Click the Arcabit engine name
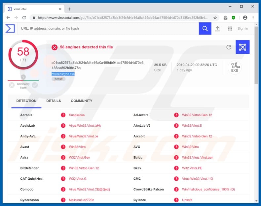This screenshot has width=261, height=206. 139,136
